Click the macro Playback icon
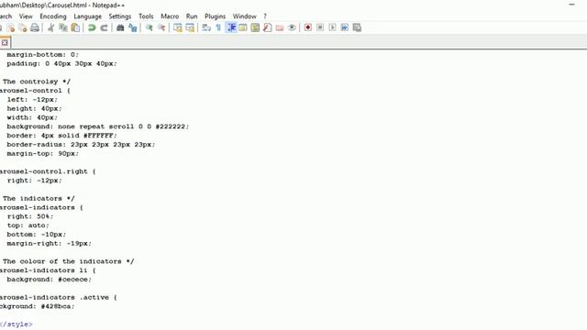The image size is (587, 330). coord(332,27)
